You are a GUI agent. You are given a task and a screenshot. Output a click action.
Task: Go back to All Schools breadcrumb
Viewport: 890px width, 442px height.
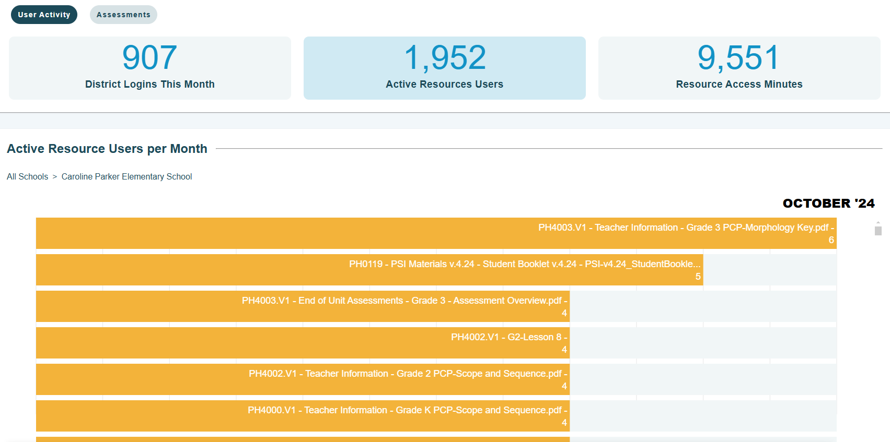coord(27,176)
